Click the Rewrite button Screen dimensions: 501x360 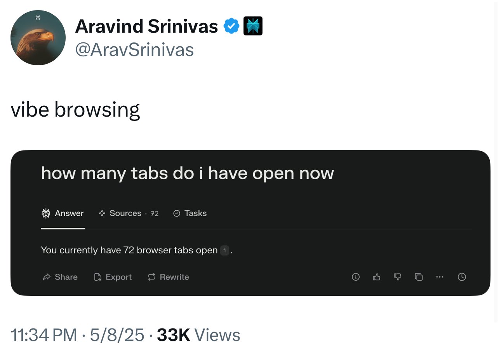[x=169, y=277]
